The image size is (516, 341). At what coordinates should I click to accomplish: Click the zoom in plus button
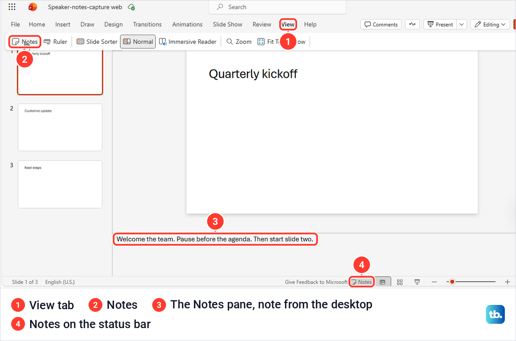pyautogui.click(x=507, y=282)
